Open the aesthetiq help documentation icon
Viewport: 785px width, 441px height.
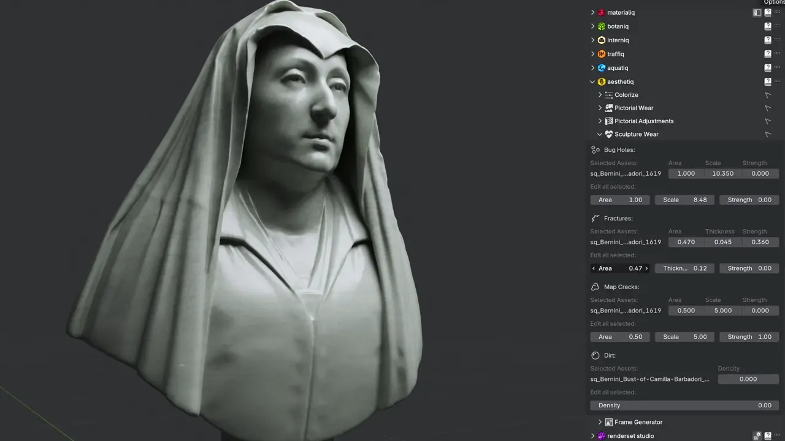coord(768,81)
